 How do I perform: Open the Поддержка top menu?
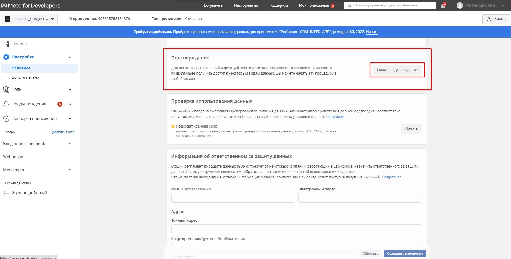(x=278, y=5)
